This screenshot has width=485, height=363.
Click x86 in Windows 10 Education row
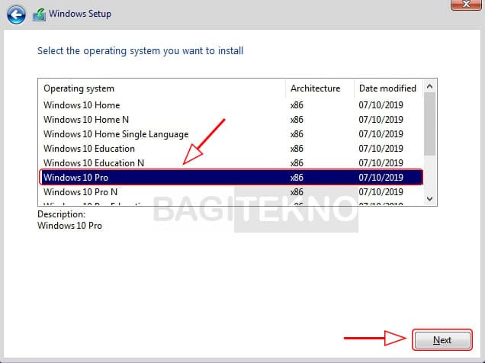point(297,149)
